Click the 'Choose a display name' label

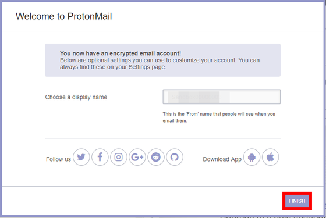(x=76, y=97)
